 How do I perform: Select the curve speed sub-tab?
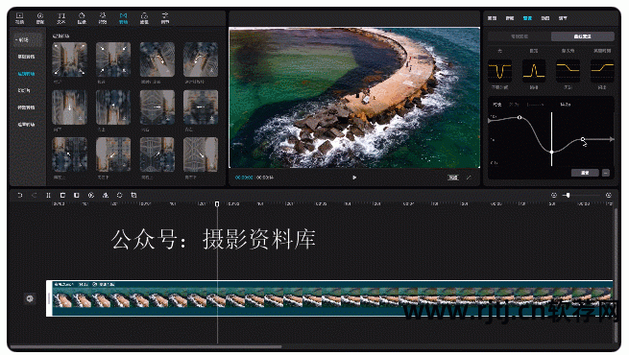point(583,36)
